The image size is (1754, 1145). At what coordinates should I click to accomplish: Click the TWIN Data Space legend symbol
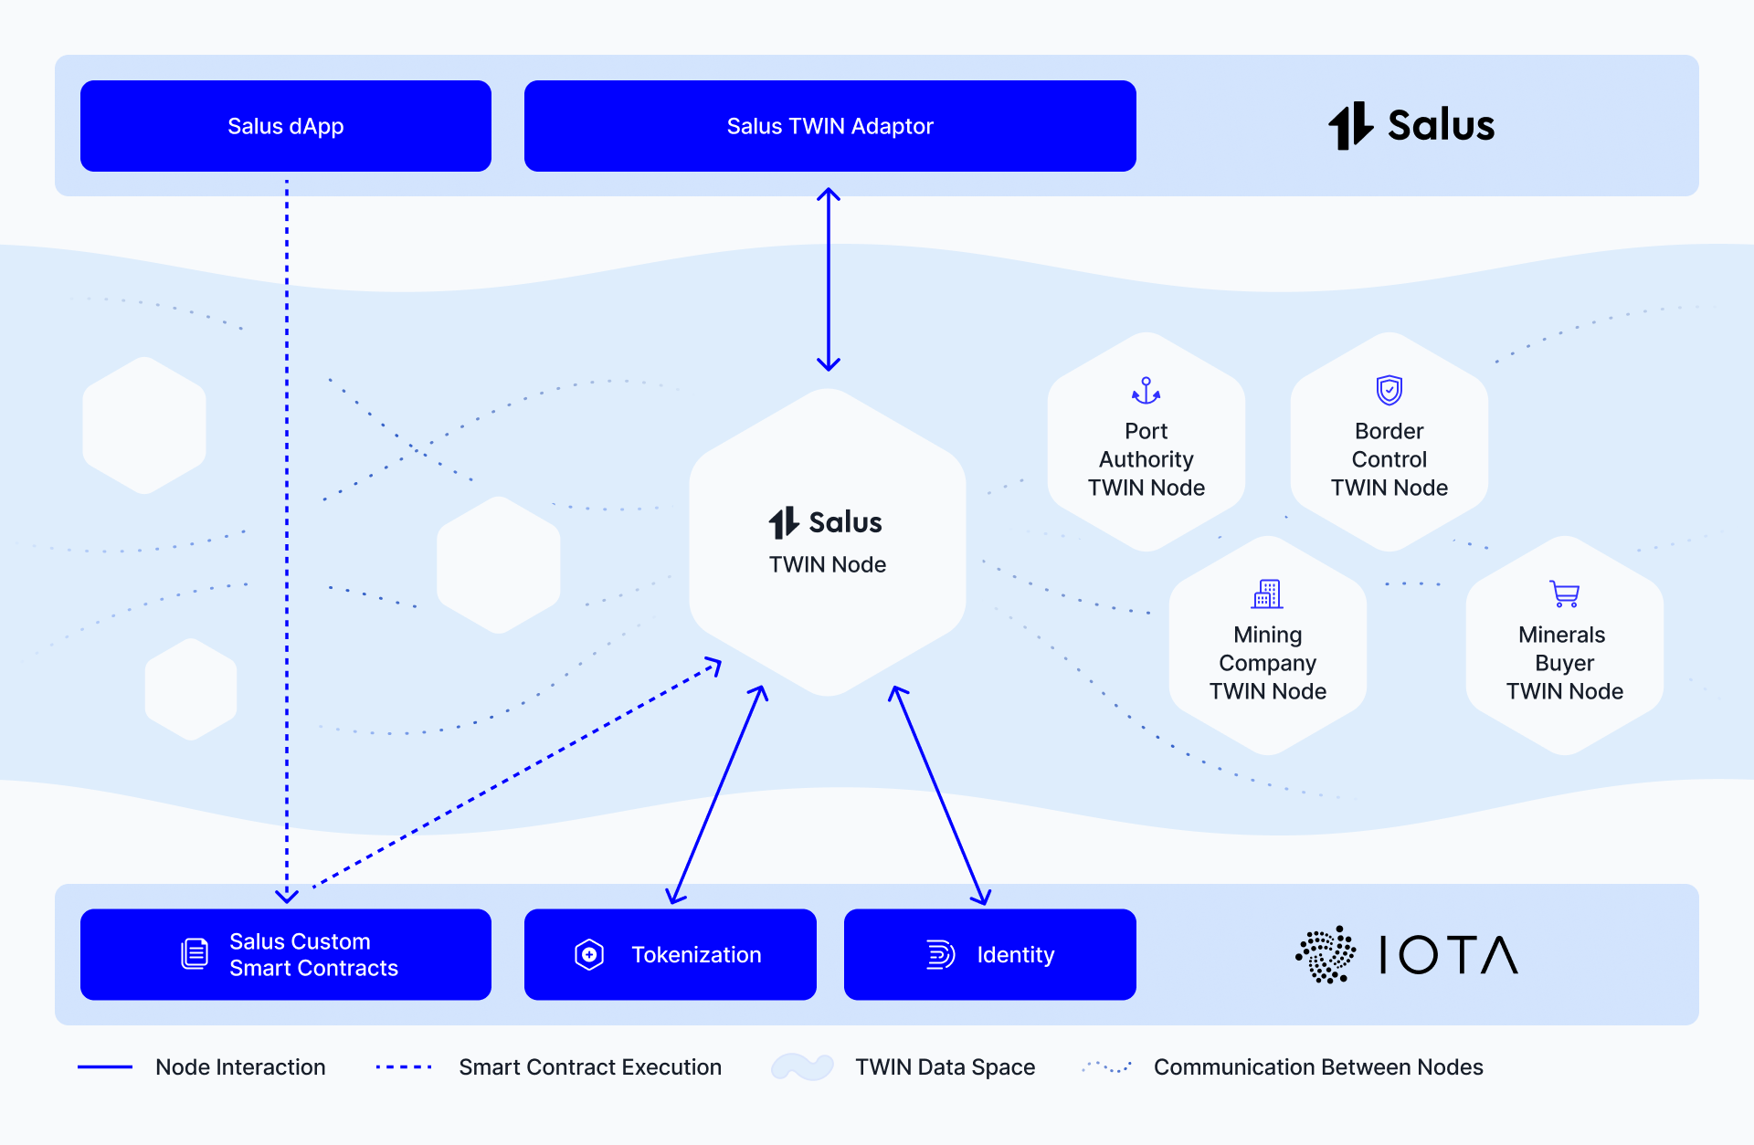coord(803,1066)
